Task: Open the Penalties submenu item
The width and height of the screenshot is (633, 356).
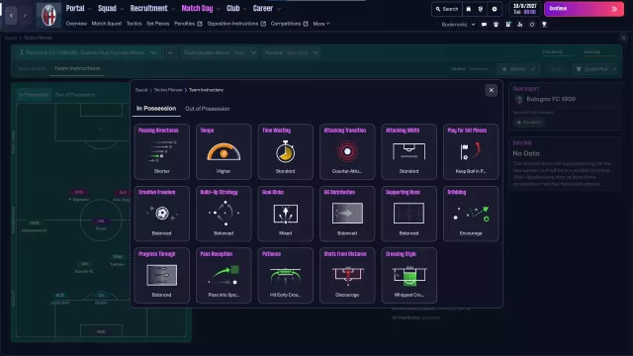Action: coord(188,24)
